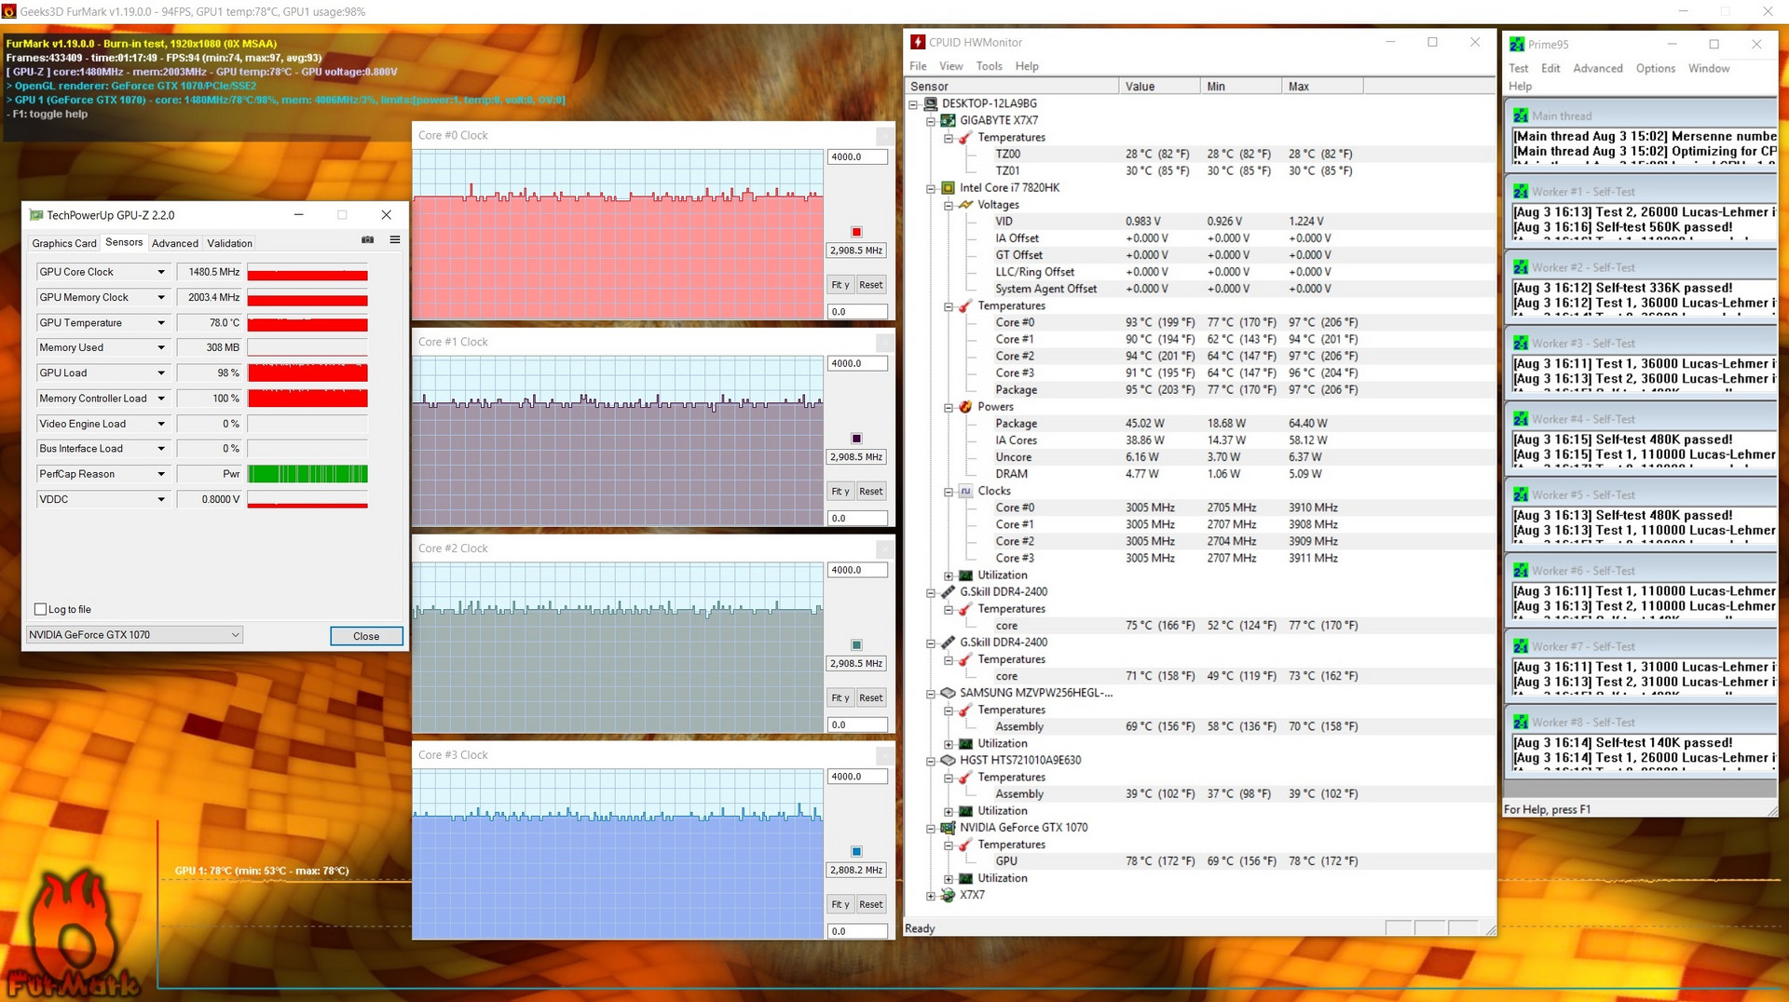Click the first G.Skill DDR4-2400 RAM icon
Image resolution: width=1789 pixels, height=1002 pixels.
tap(948, 592)
